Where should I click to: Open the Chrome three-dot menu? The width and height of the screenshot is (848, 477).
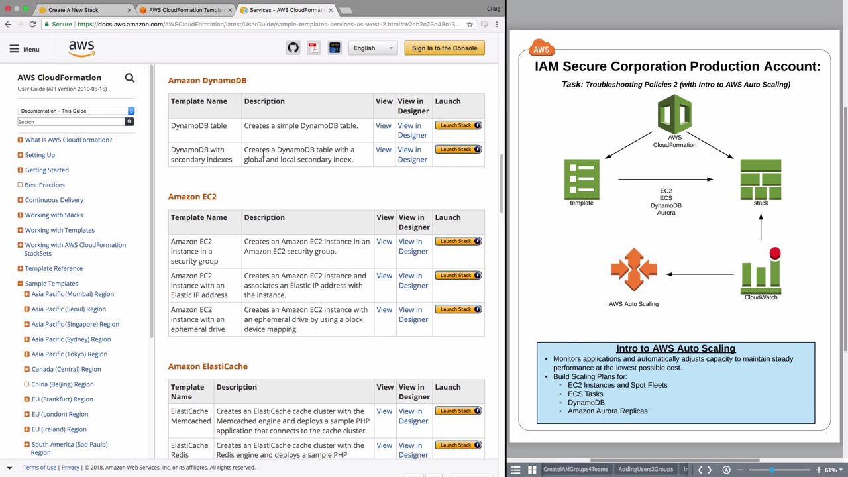tap(496, 25)
